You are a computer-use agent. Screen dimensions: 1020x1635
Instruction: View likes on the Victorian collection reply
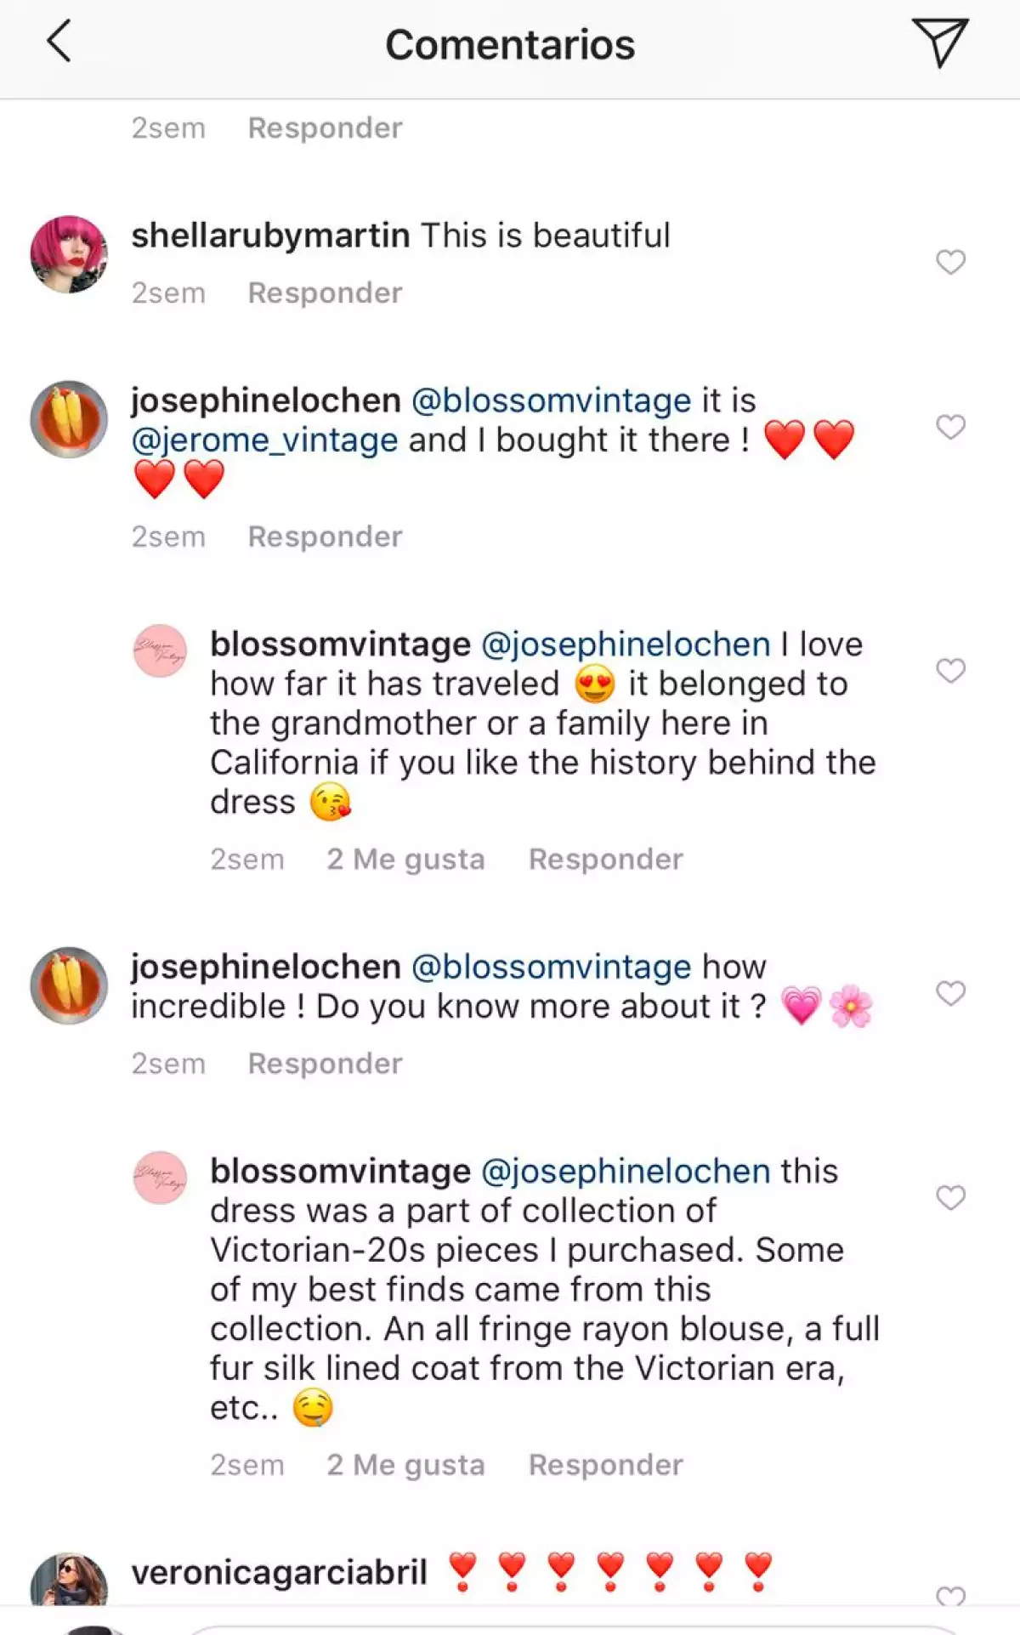[x=405, y=1465]
